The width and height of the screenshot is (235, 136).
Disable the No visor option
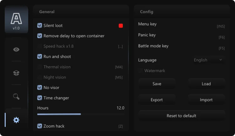coord(40,87)
